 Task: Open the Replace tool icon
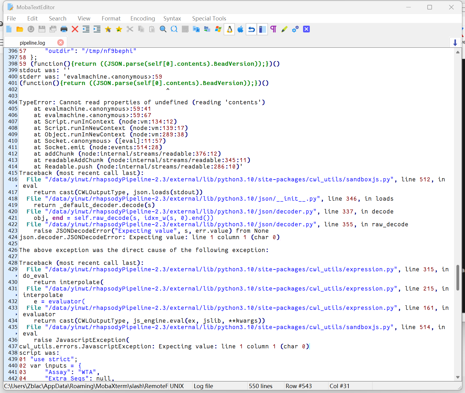point(174,29)
